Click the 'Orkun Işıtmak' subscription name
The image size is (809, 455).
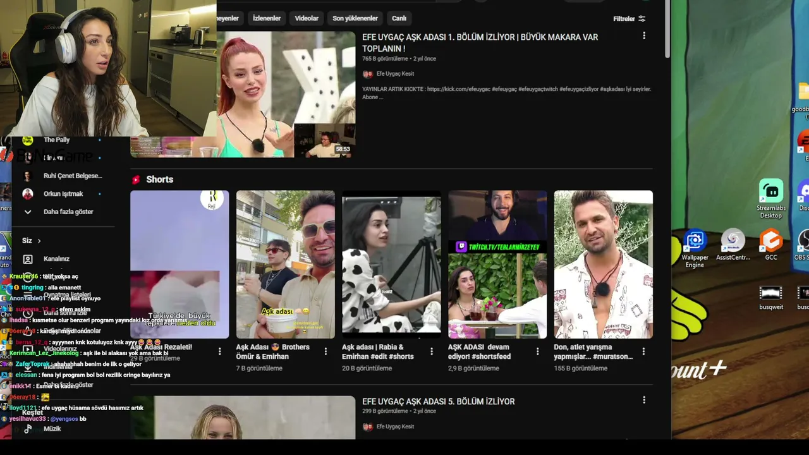[x=63, y=194]
